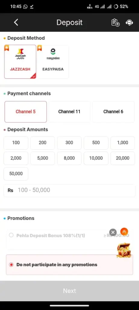The image size is (139, 310).
Task: Tap the orange double-chevron up icon
Action: click(x=124, y=232)
